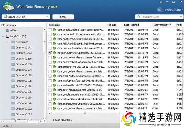Collapse the Local Disk (D:) tree node
Image resolution: width=184 pixels, height=128 pixels.
(3, 36)
